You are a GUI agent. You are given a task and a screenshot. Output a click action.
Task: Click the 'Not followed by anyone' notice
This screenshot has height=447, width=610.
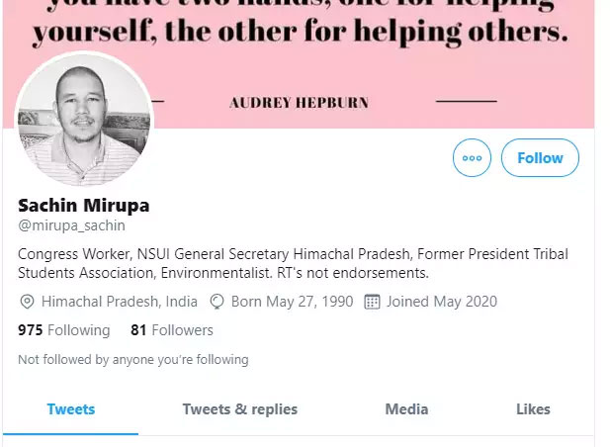tap(133, 360)
